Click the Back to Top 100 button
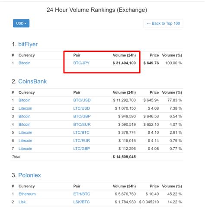This screenshot has width=205, height=209. point(163,23)
